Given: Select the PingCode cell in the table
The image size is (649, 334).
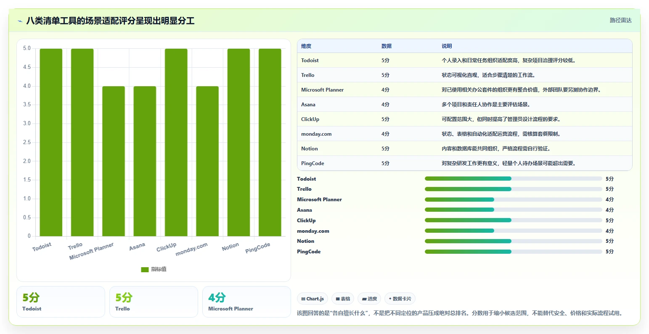Looking at the screenshot, I should click(x=313, y=163).
